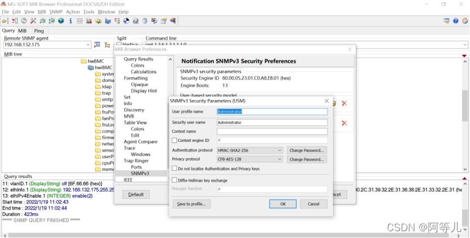Click the hwBMC folder icon in MIB tree
The image size is (470, 238).
tap(84, 61)
